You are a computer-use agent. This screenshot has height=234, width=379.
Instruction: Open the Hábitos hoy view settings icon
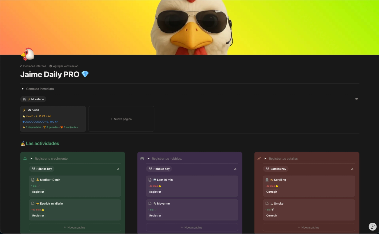coord(118,169)
